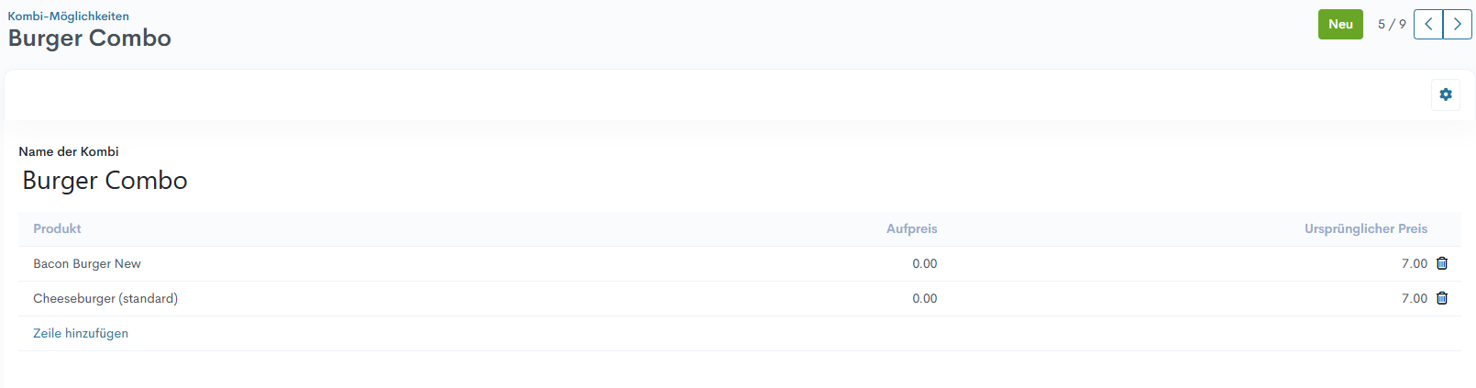Click Zeile hinzufügen link
The image size is (1476, 388).
tap(81, 333)
